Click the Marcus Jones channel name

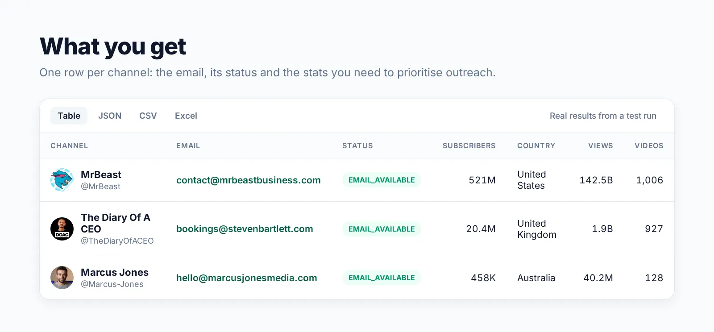click(115, 272)
